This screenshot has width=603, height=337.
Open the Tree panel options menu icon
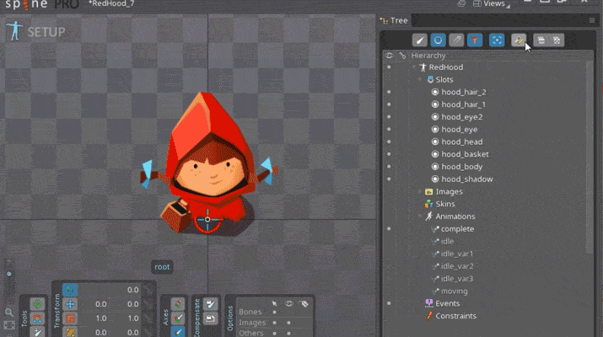[592, 20]
